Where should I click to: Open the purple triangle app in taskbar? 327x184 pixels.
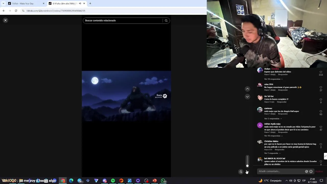pos(96,181)
